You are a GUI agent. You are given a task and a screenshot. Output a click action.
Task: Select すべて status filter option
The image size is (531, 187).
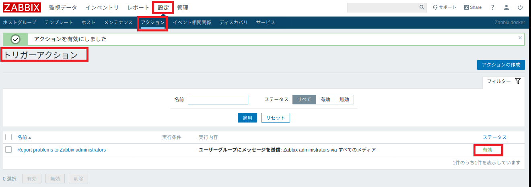(x=304, y=100)
